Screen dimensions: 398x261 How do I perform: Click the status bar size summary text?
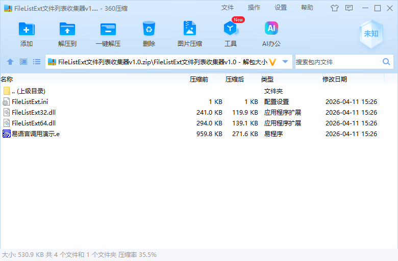79,255
